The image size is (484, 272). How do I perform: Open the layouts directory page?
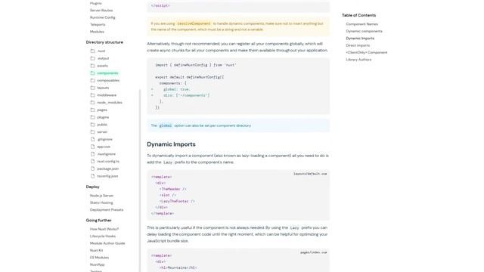103,88
